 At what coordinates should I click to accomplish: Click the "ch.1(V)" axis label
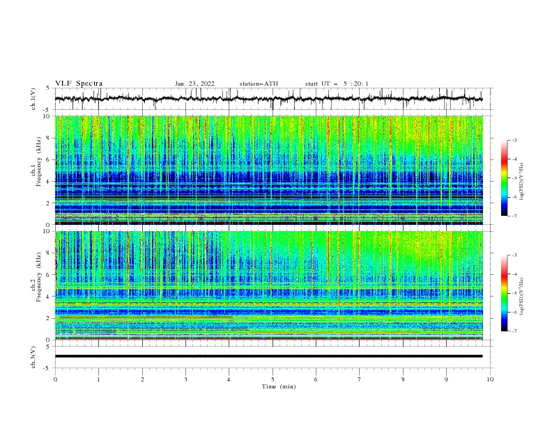pyautogui.click(x=33, y=99)
